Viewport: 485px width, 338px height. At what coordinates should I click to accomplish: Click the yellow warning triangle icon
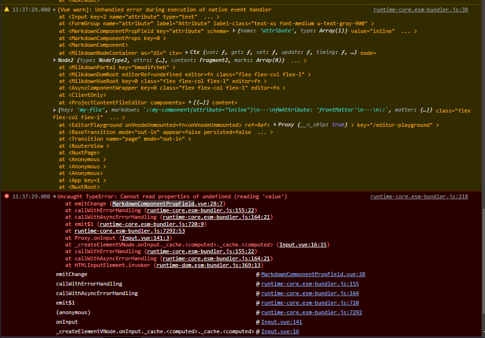click(7, 9)
